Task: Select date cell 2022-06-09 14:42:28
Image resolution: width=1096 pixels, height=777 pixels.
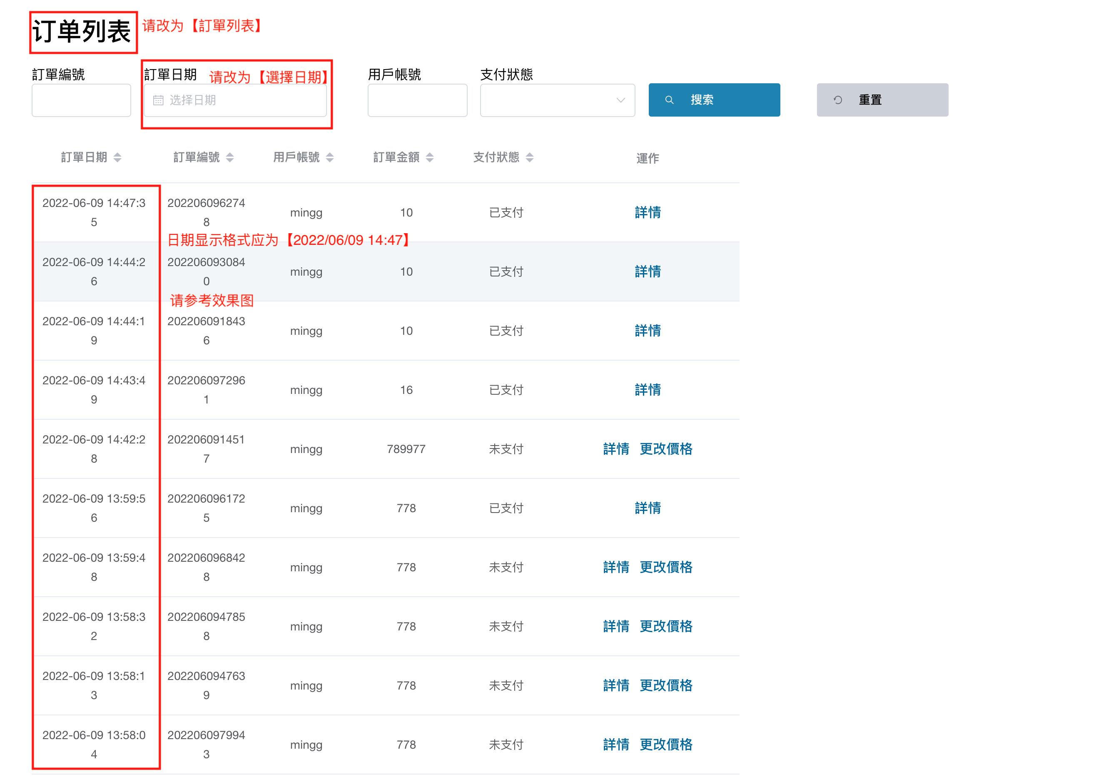Action: point(94,449)
